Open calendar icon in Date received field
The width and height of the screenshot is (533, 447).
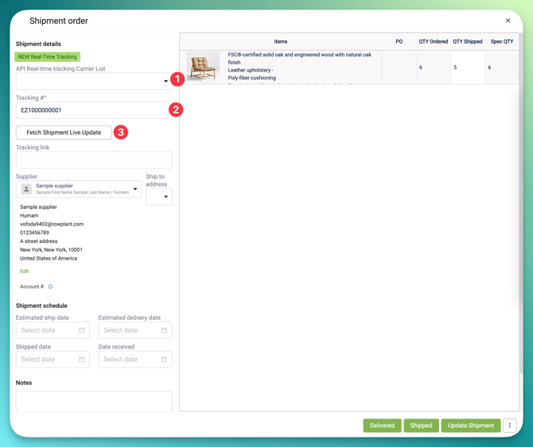point(164,360)
